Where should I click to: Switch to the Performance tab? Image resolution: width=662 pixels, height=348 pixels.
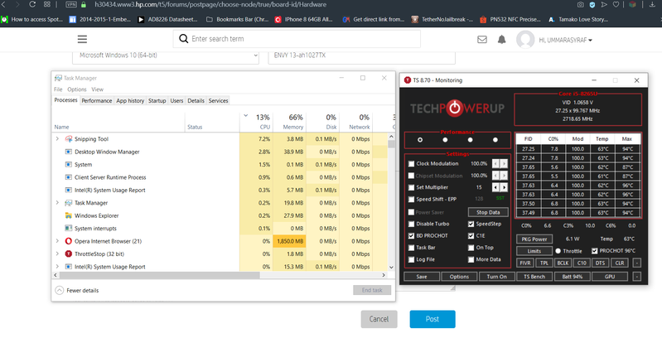click(96, 101)
